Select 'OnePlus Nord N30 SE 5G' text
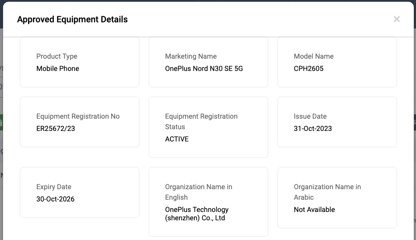Image resolution: width=416 pixels, height=240 pixels. point(204,68)
